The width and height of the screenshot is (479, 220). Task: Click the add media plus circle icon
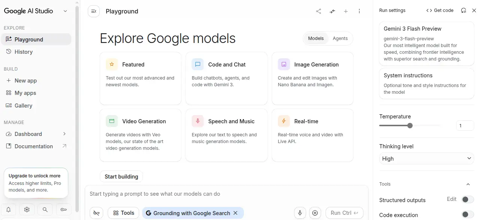coord(315,213)
